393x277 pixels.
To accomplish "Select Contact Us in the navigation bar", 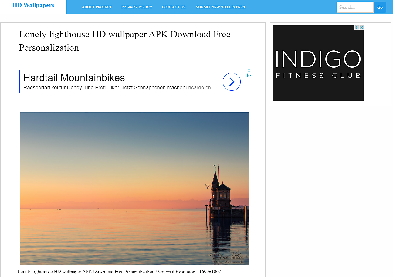I will pyautogui.click(x=174, y=7).
